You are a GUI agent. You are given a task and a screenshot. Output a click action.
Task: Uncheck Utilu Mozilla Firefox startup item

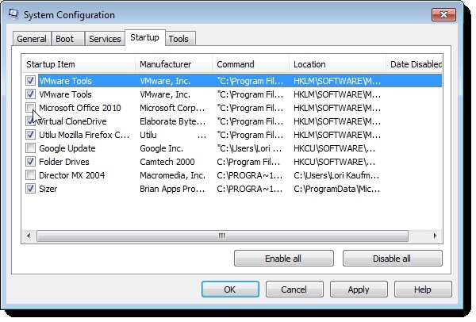30,135
